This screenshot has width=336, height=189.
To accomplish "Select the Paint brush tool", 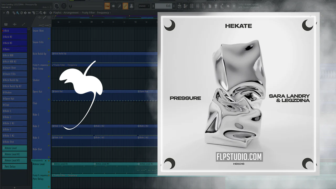I will point(18,13).
